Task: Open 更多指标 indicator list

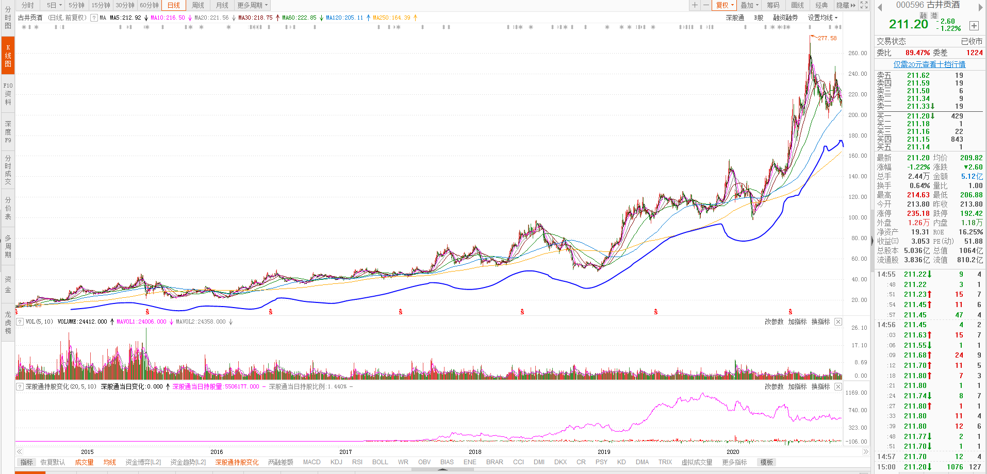Action: [734, 462]
